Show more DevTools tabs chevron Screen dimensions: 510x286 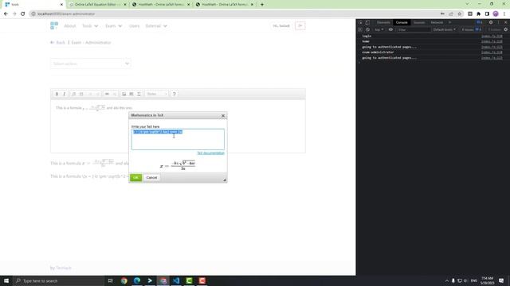pyautogui.click(x=449, y=22)
